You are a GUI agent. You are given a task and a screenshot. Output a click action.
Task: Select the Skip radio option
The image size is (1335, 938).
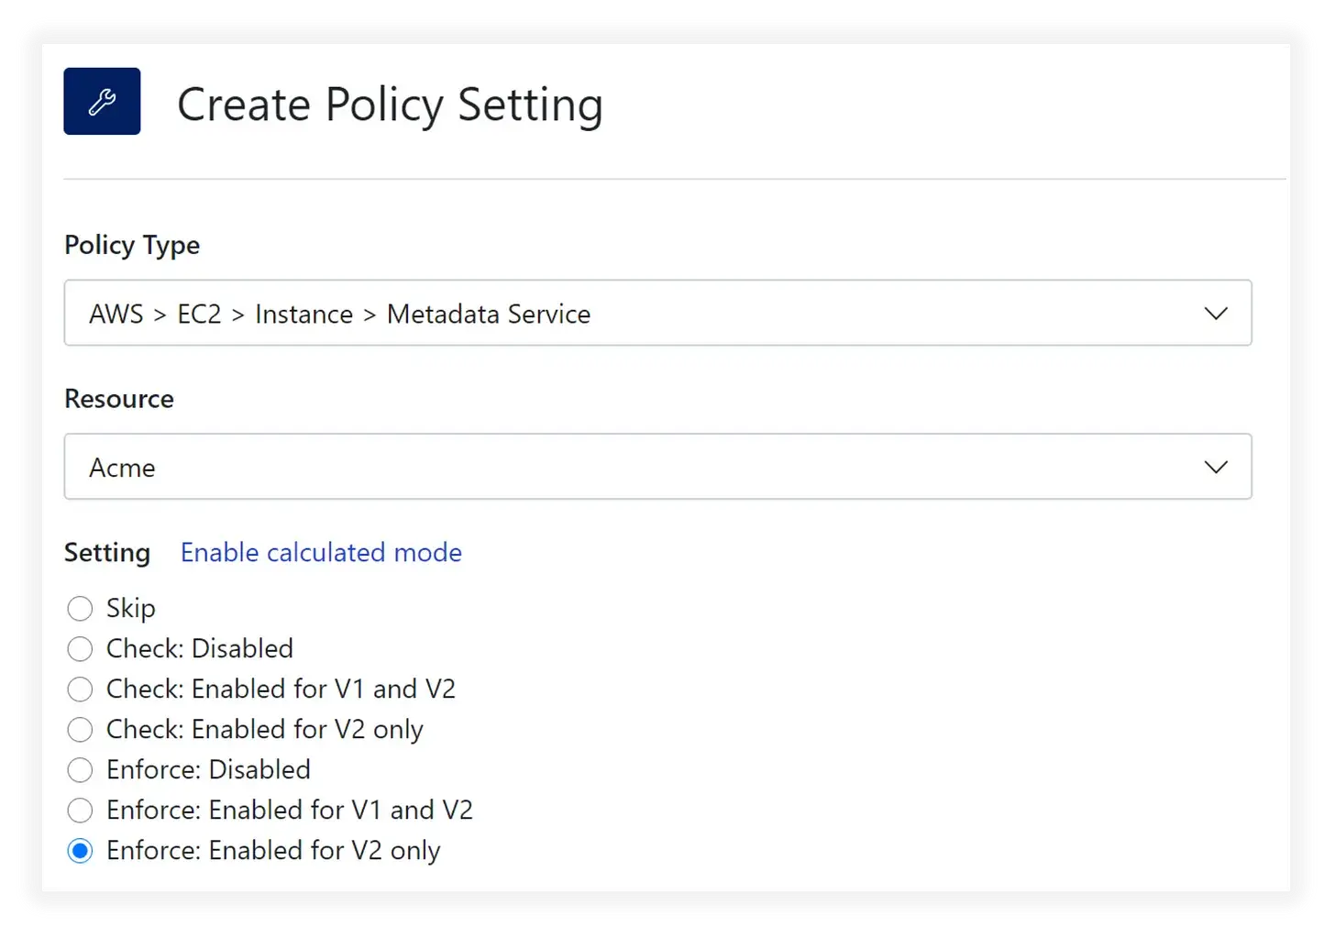(x=81, y=608)
